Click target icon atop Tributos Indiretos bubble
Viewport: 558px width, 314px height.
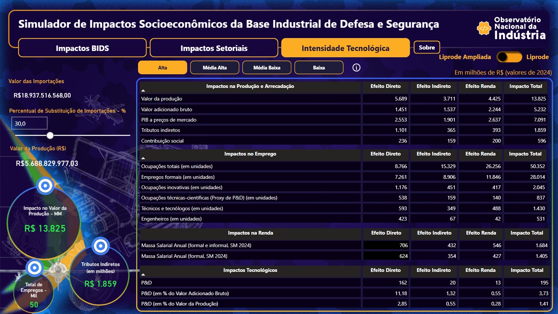click(x=100, y=246)
